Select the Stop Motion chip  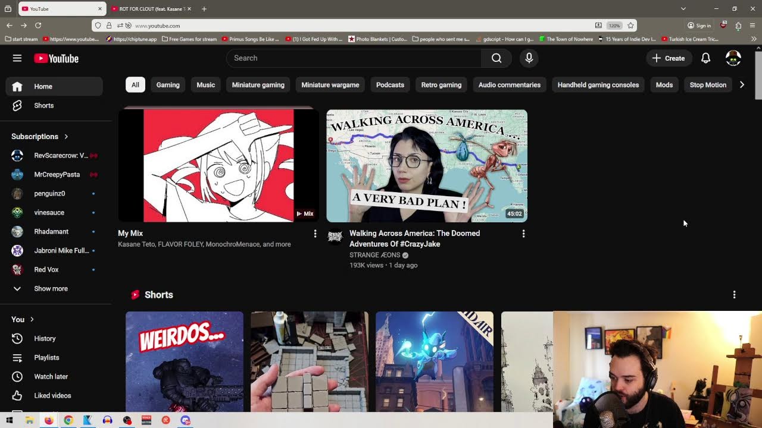708,85
